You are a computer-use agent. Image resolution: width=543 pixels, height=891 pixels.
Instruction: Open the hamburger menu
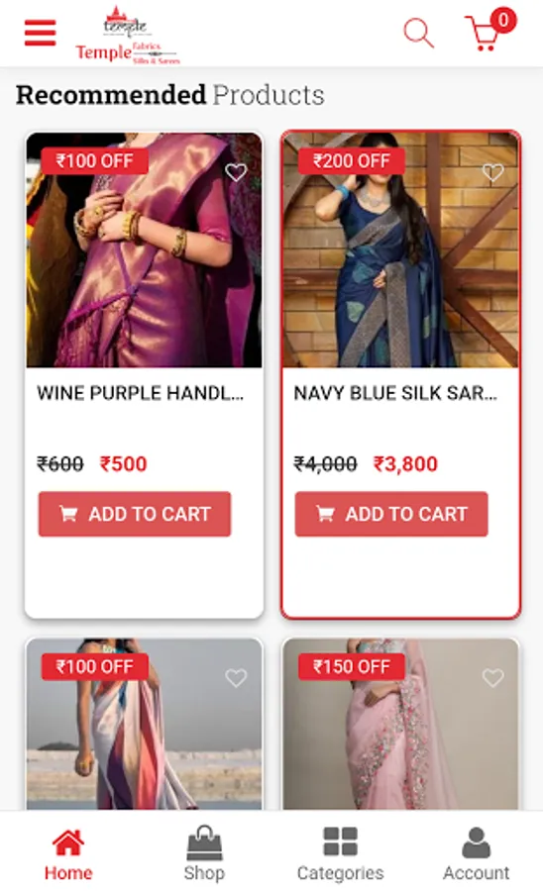(40, 33)
